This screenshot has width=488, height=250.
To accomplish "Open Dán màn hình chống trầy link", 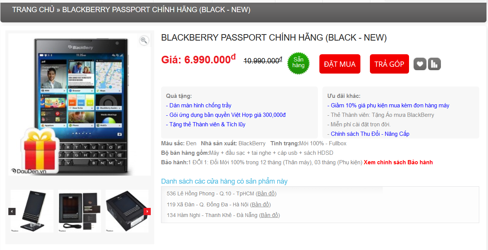I will tap(199, 105).
